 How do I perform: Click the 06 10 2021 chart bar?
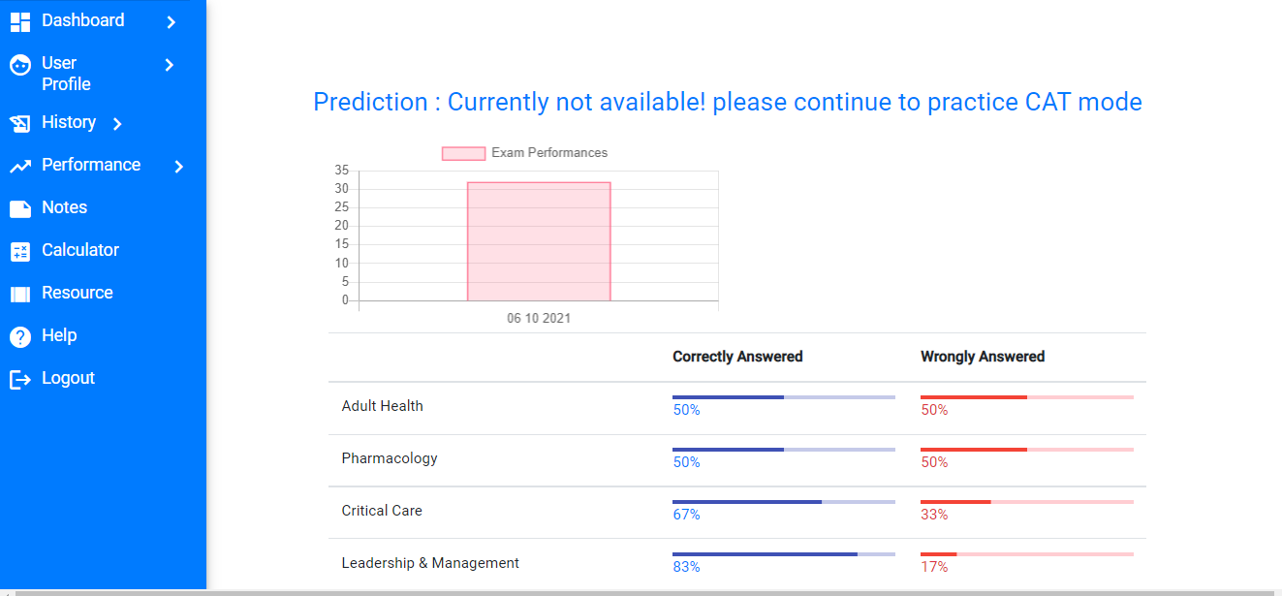click(x=539, y=241)
